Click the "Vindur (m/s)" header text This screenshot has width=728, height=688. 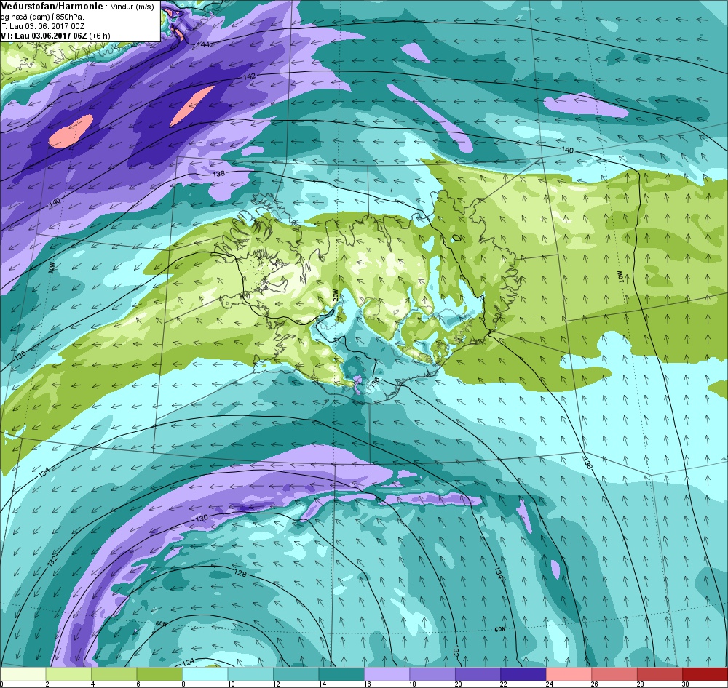coord(132,7)
